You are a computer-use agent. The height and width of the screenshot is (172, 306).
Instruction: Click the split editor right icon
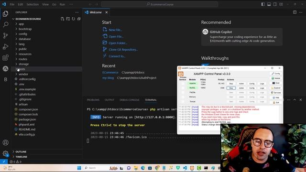tap(295, 12)
